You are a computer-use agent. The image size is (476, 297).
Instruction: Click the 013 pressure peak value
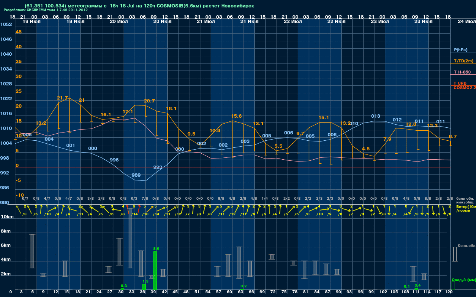pyautogui.click(x=376, y=116)
